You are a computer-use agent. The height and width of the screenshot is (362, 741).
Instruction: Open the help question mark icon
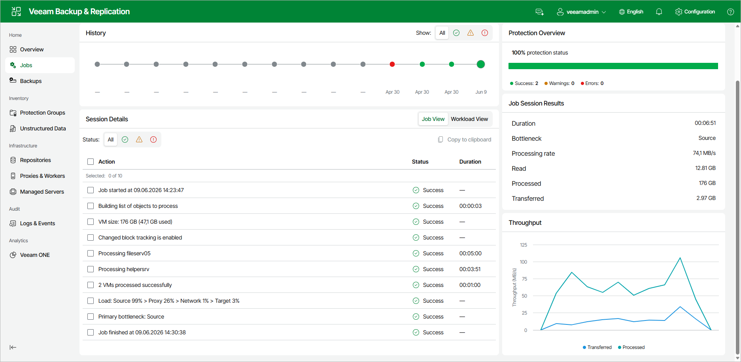tap(730, 12)
